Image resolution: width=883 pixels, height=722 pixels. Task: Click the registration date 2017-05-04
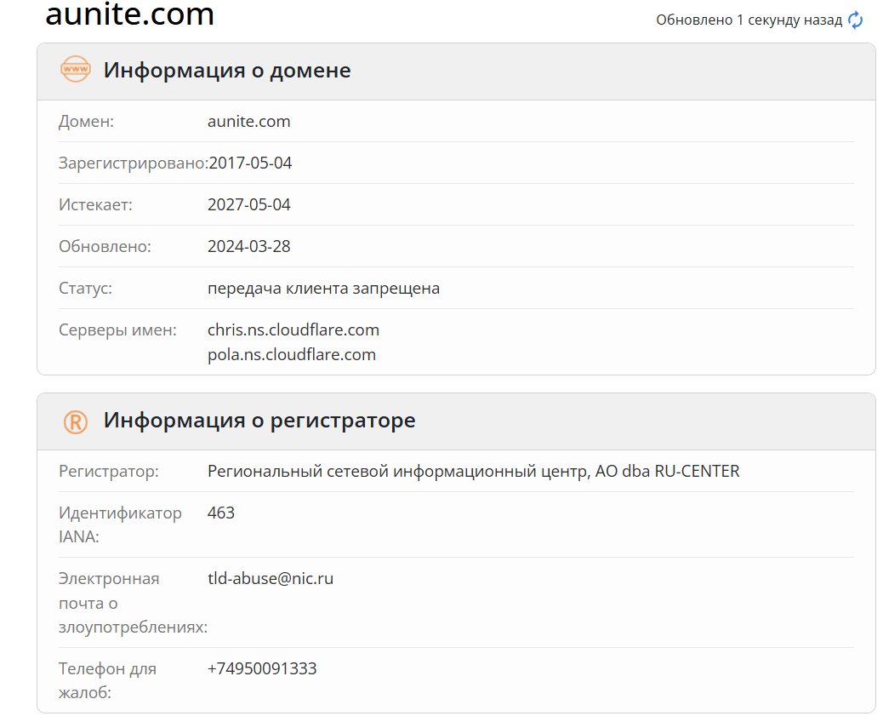(x=250, y=163)
